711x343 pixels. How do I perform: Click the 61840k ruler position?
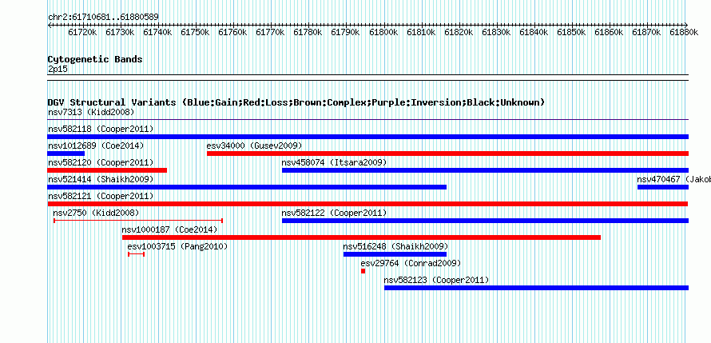point(534,32)
